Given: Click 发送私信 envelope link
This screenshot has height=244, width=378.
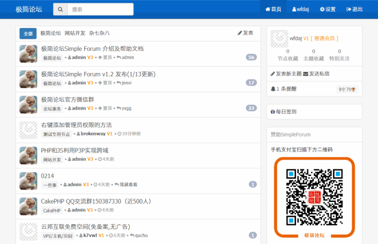Looking at the screenshot, I should coord(316,73).
